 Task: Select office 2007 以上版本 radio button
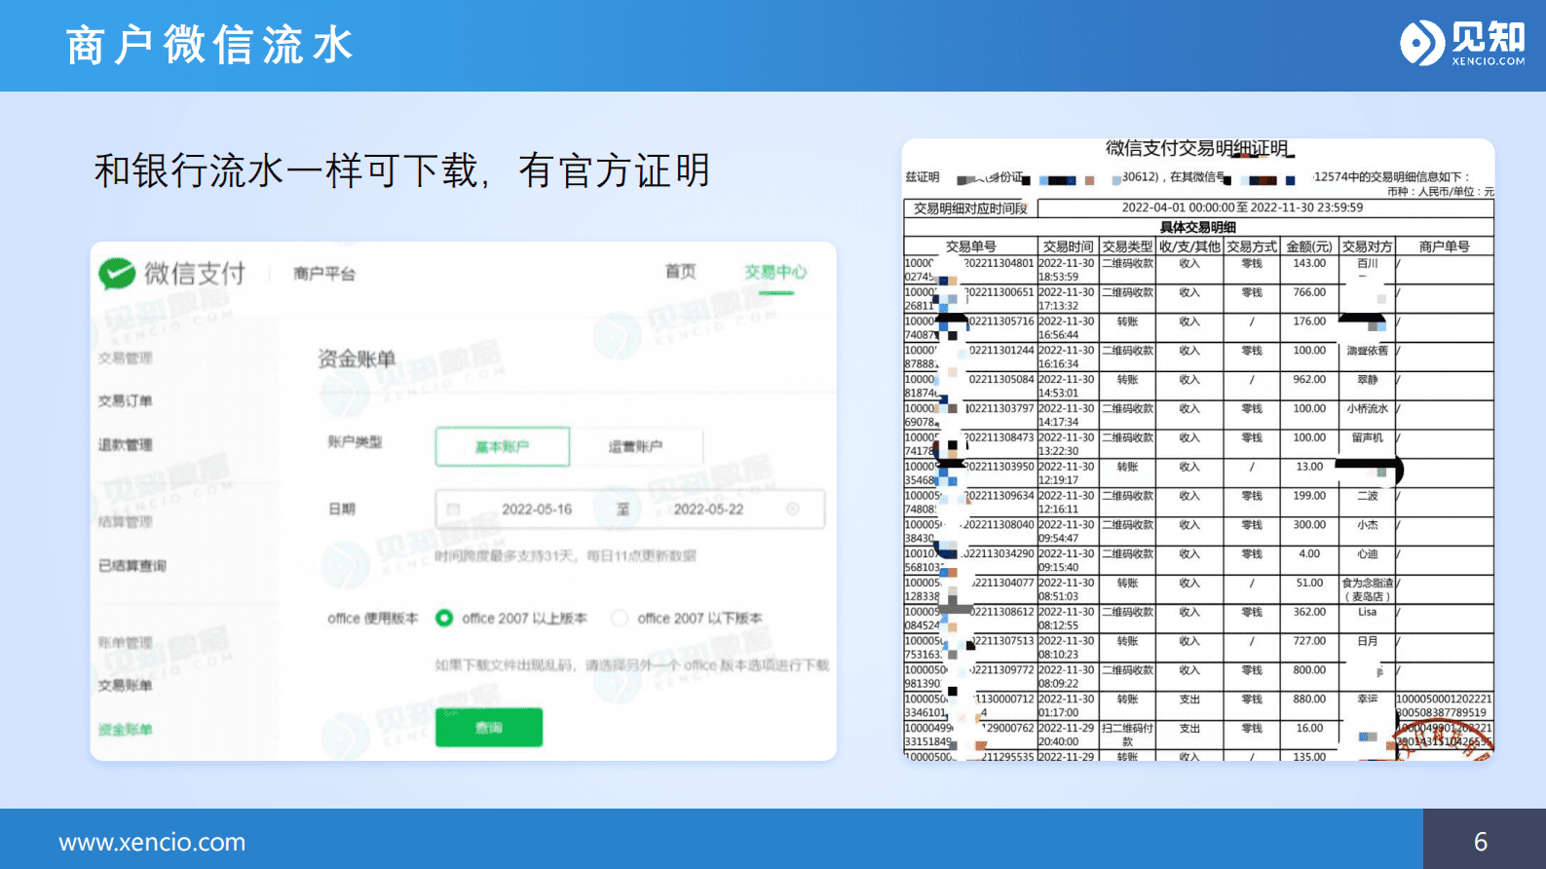tap(444, 618)
